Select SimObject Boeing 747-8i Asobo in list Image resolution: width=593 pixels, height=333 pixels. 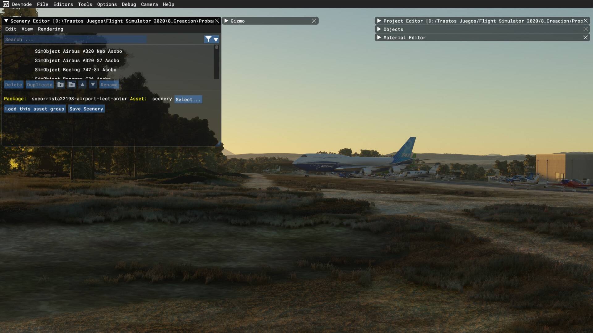coord(76,70)
